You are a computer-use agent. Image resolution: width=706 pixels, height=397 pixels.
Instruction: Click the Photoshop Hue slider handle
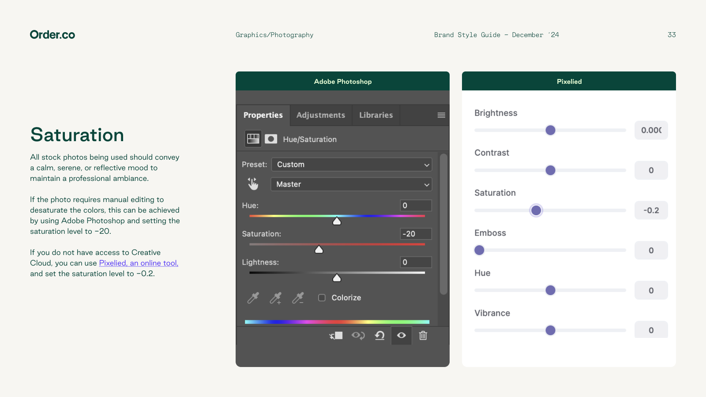pos(337,221)
